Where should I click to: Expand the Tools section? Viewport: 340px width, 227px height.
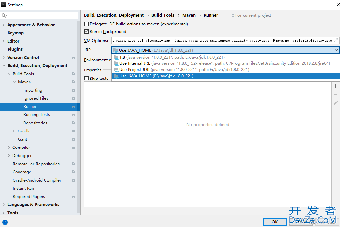coord(4,213)
